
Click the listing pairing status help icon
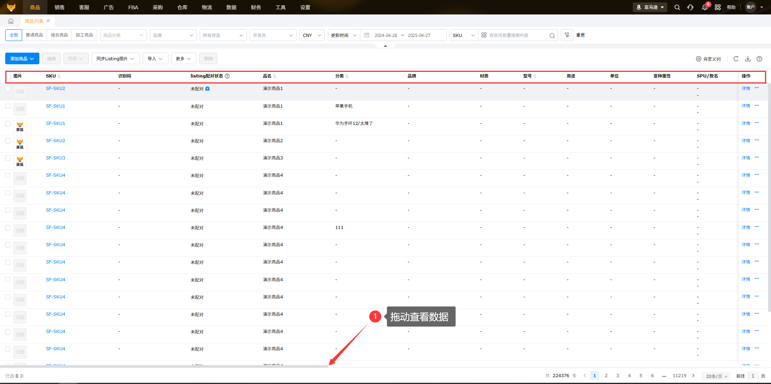pos(227,76)
